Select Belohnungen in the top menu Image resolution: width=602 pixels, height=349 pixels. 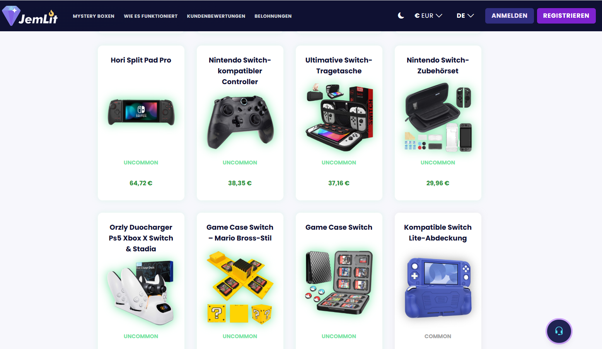(x=273, y=16)
